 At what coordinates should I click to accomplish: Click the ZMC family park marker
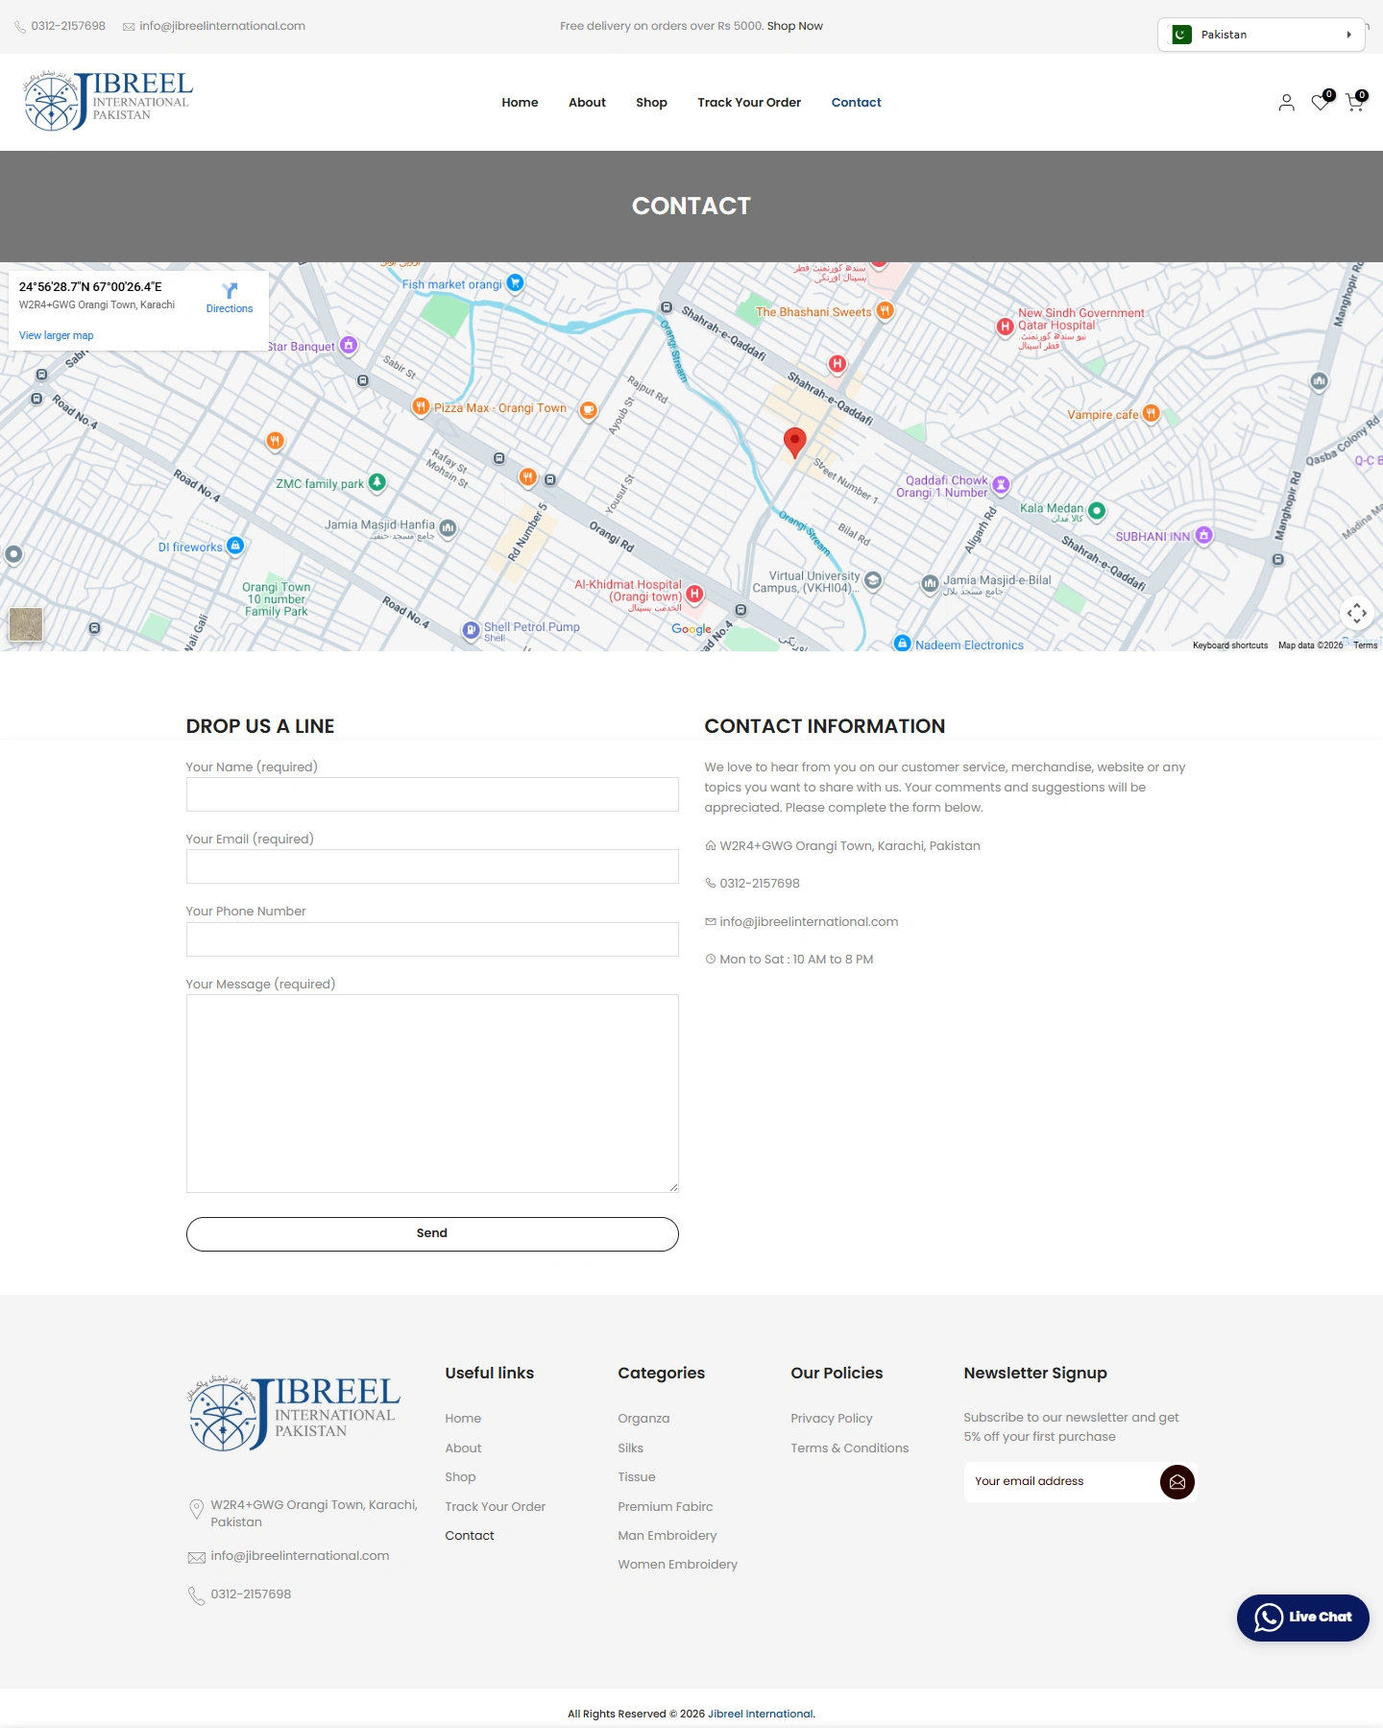[x=377, y=482]
